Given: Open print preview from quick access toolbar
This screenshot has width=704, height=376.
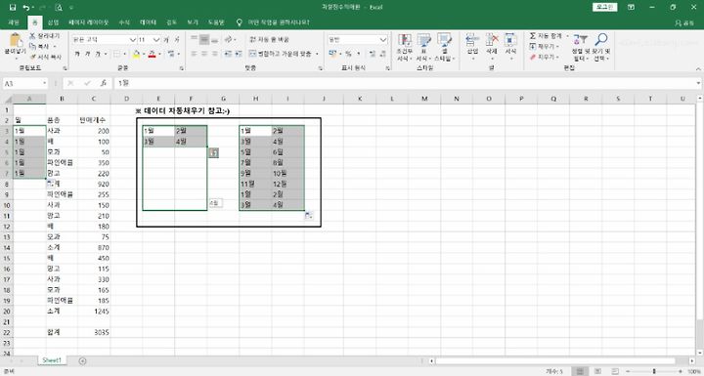Looking at the screenshot, I should click(59, 7).
